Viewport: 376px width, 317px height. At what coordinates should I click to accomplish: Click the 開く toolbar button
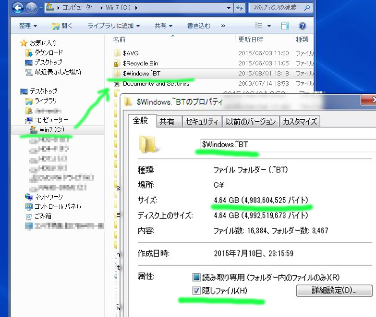pyautogui.click(x=62, y=25)
